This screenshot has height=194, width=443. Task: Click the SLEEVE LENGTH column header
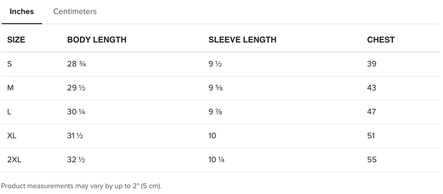tap(242, 40)
